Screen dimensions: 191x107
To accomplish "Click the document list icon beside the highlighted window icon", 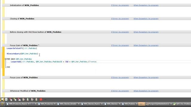I will point(6,100).
